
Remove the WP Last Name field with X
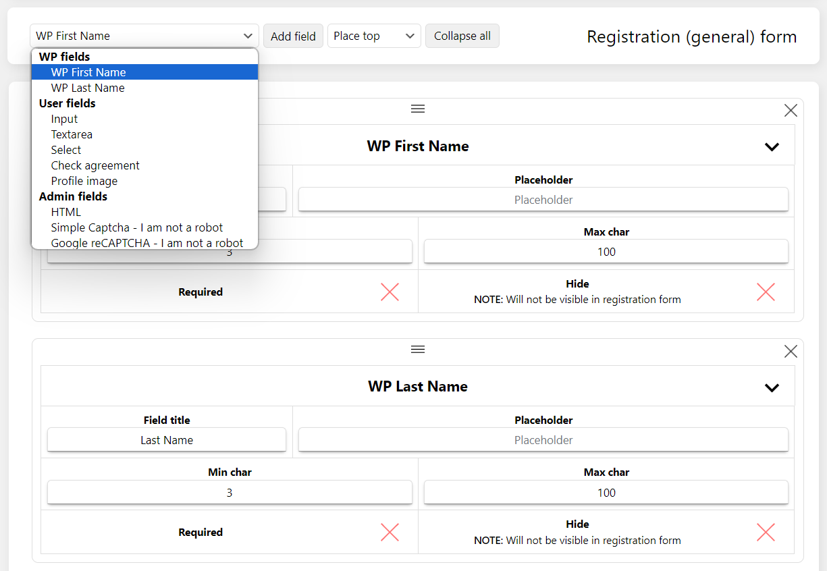tap(791, 352)
